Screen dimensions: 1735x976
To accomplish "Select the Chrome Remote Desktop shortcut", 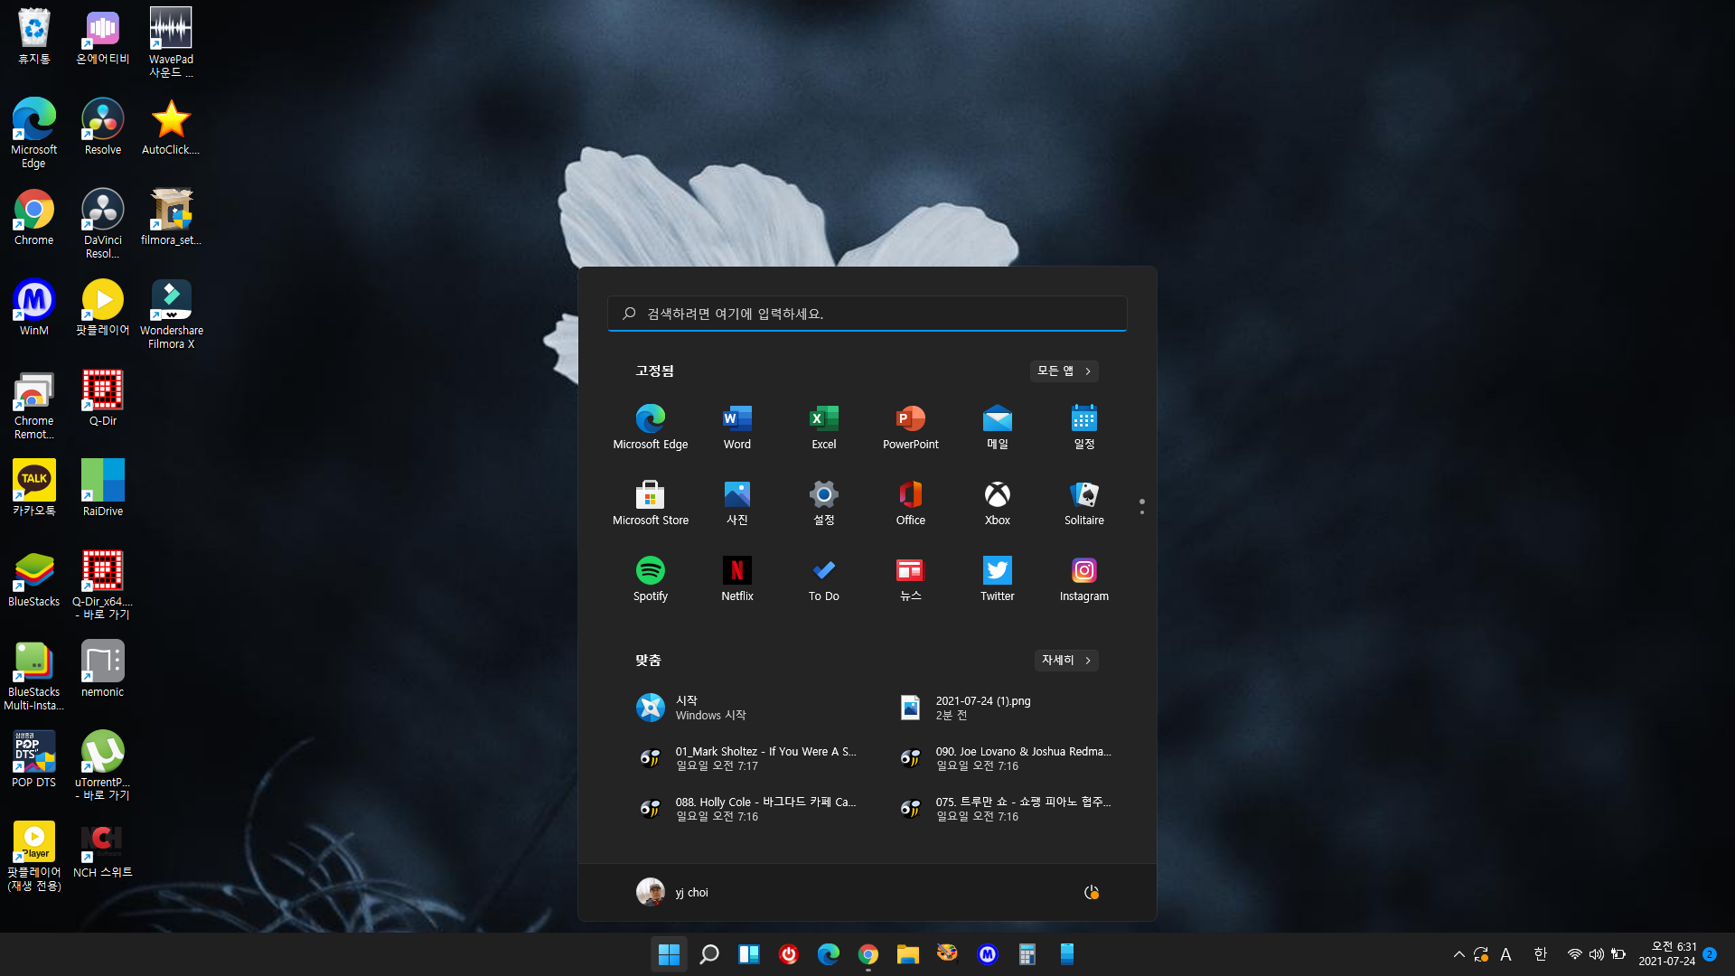I will (x=34, y=405).
